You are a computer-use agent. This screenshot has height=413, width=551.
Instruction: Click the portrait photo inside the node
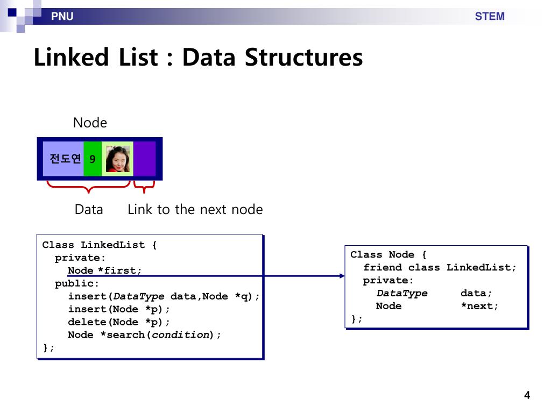coord(118,159)
